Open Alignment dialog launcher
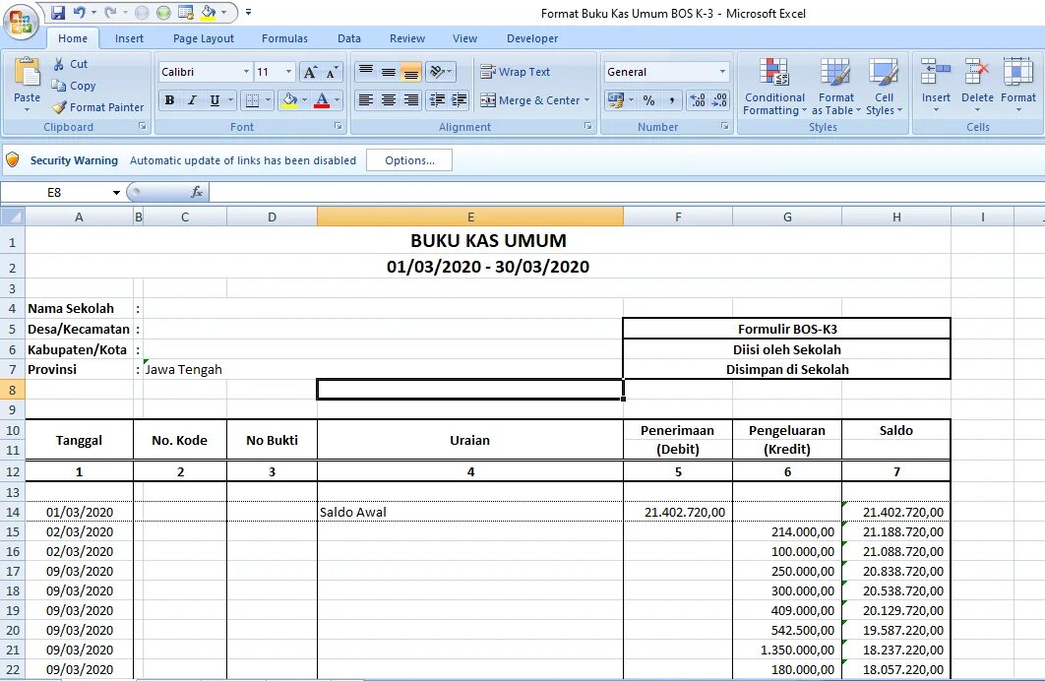 587,126
